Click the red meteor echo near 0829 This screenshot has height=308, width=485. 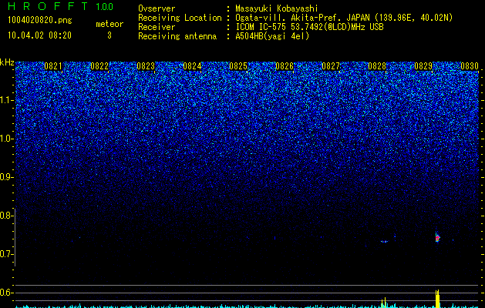pos(437,238)
